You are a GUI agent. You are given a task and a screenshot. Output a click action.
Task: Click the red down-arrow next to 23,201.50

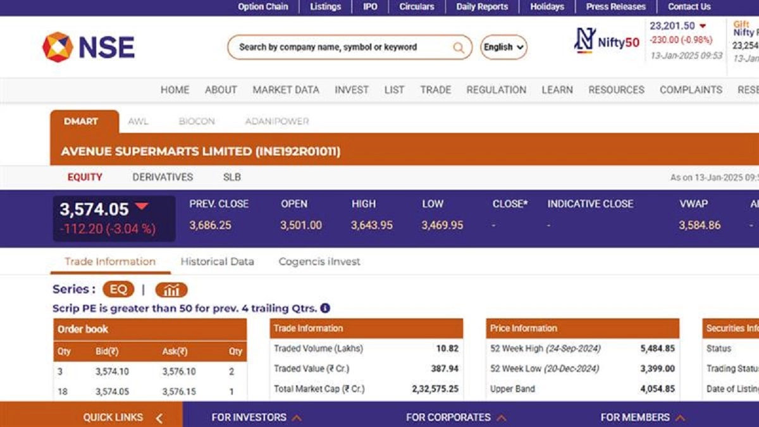tap(703, 27)
